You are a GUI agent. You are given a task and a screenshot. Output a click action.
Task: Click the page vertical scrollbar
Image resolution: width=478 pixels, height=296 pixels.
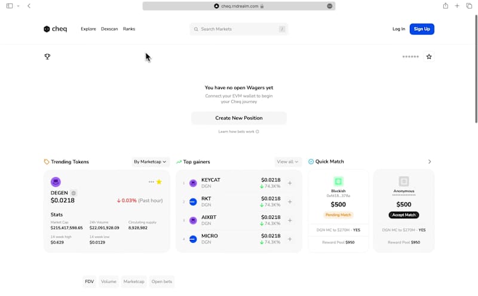tap(476, 69)
